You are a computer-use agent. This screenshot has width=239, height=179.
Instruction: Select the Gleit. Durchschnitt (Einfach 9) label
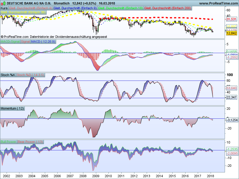(x=75, y=8)
